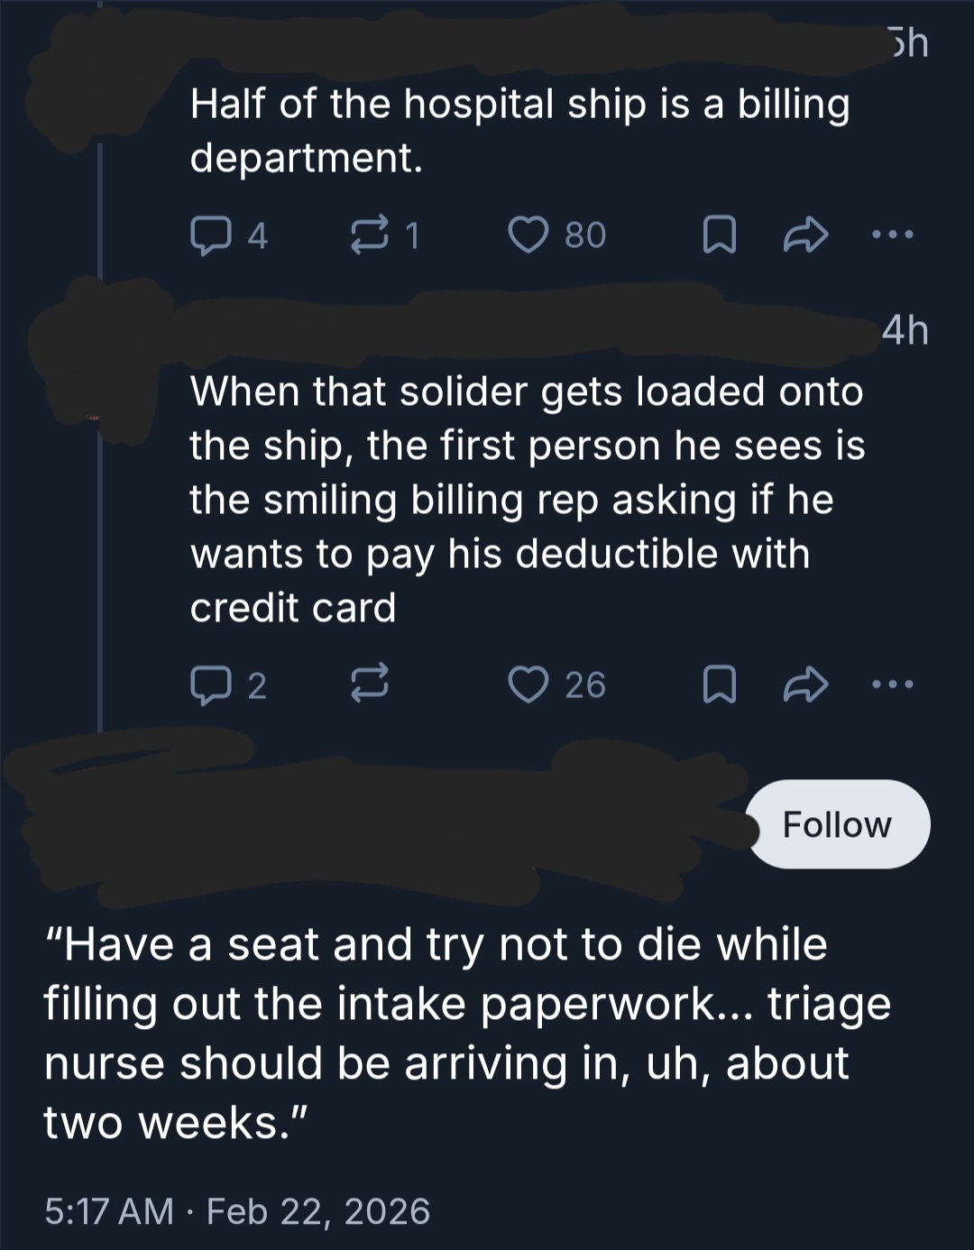Open more options on billing rep post

click(x=893, y=685)
